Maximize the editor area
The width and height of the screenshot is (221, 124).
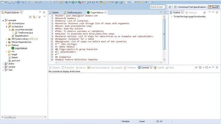(165, 12)
